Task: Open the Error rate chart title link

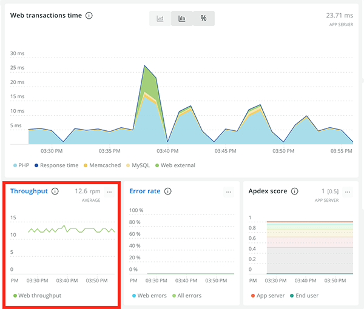Action: point(144,191)
